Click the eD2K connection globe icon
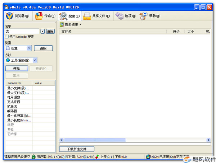The height and width of the screenshot is (163, 216). click(148, 157)
